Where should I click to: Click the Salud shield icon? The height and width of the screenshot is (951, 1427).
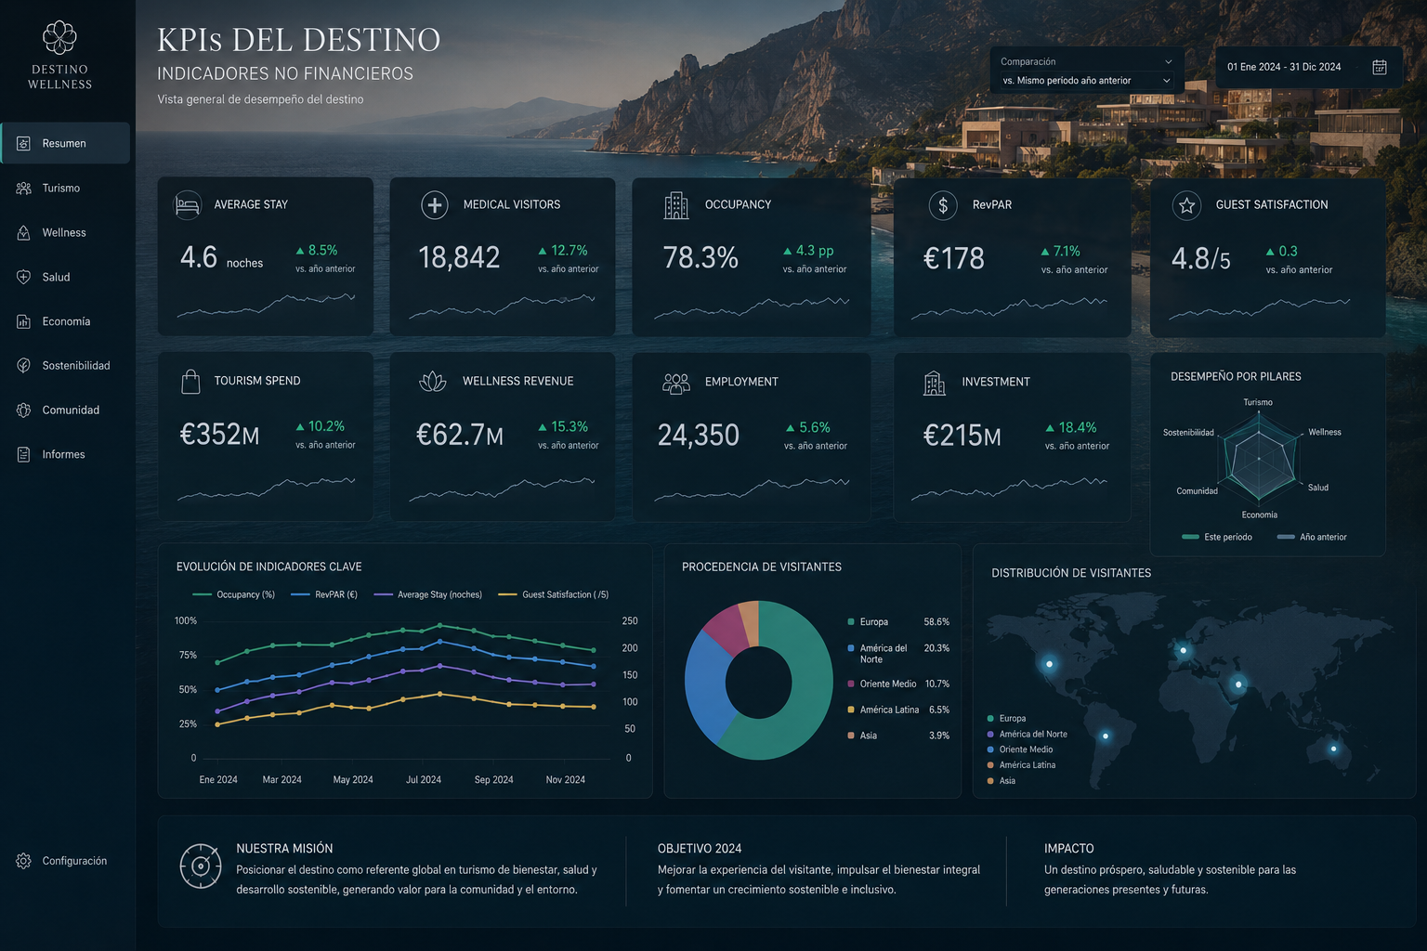[24, 277]
